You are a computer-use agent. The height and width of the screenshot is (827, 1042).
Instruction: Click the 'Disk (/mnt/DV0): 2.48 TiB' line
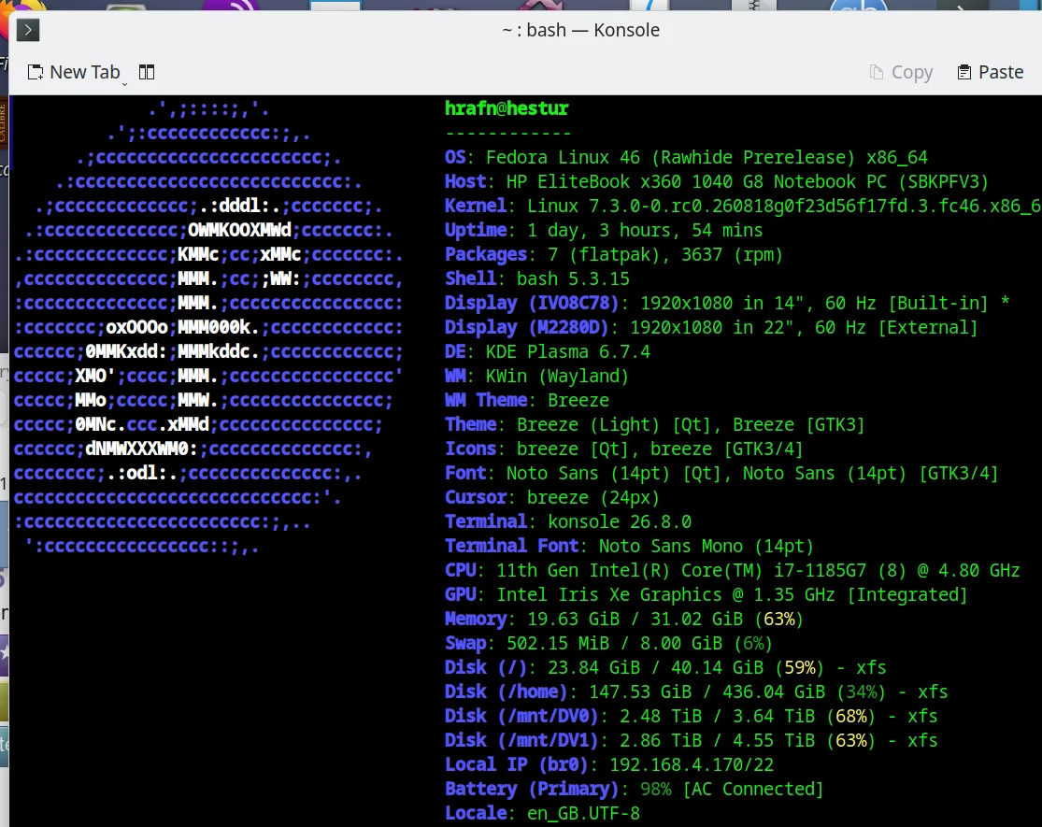coord(692,716)
